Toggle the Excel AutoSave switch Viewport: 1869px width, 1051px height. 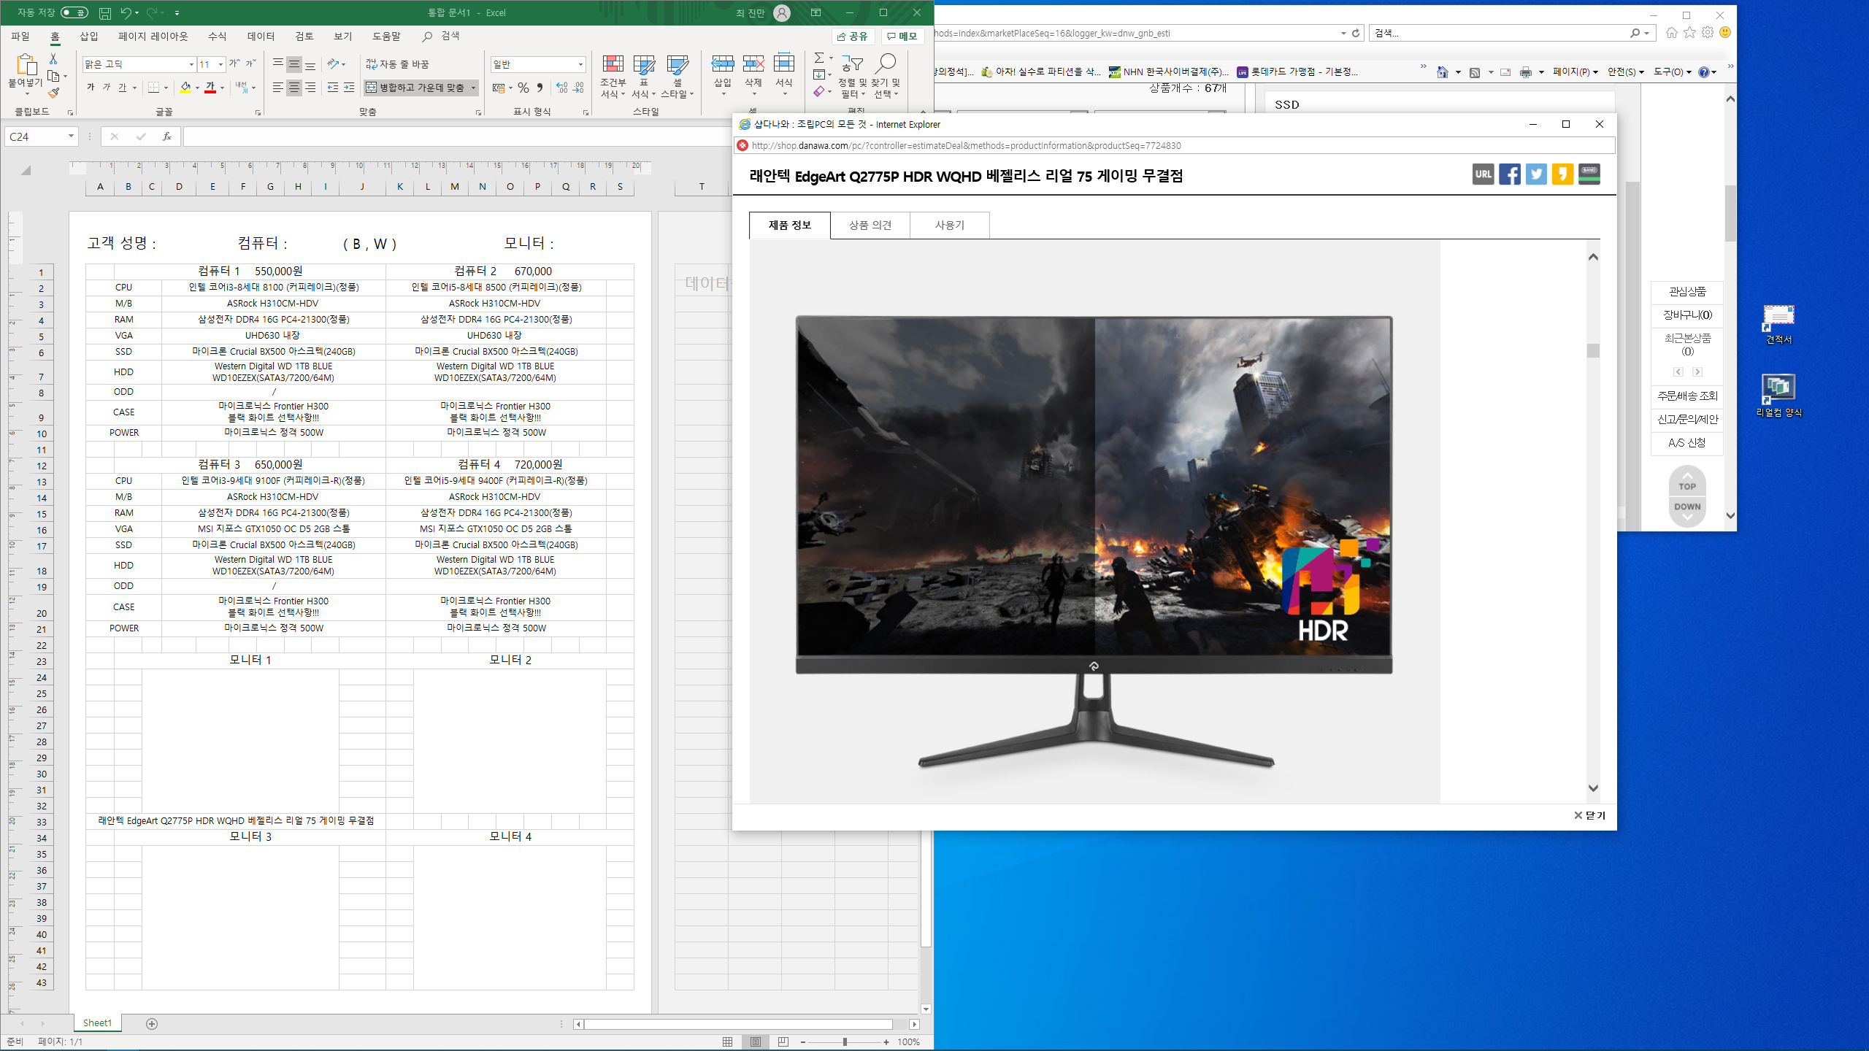(x=74, y=12)
